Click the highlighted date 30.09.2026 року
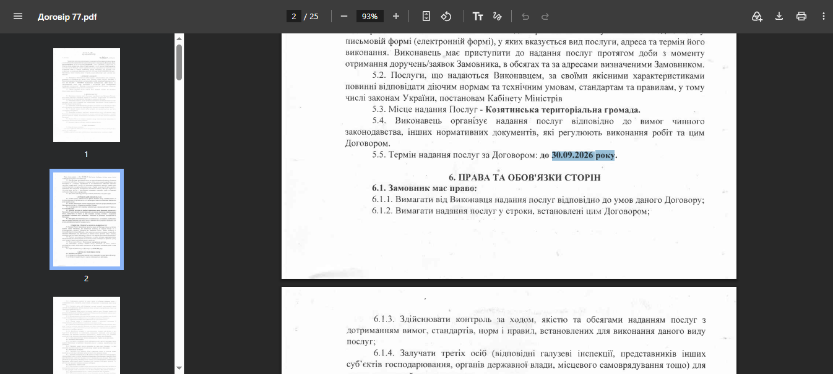833x374 pixels. pyautogui.click(x=583, y=155)
